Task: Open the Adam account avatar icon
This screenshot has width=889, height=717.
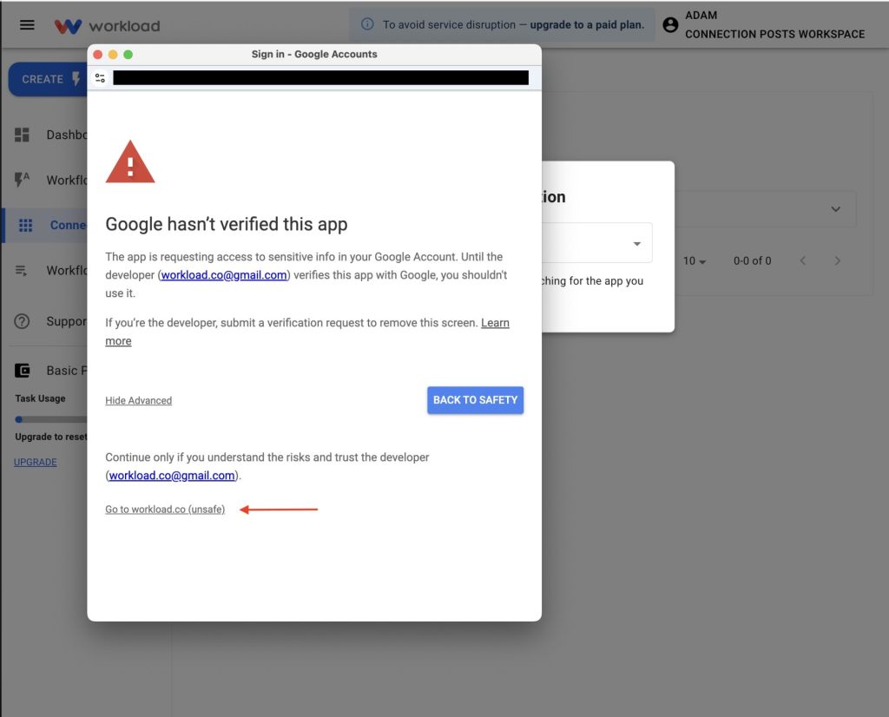Action: coord(670,25)
